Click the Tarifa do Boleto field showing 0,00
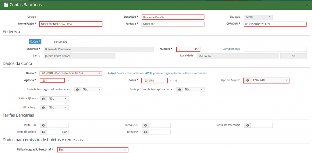This screenshot has width=312, height=153. [x=58, y=132]
